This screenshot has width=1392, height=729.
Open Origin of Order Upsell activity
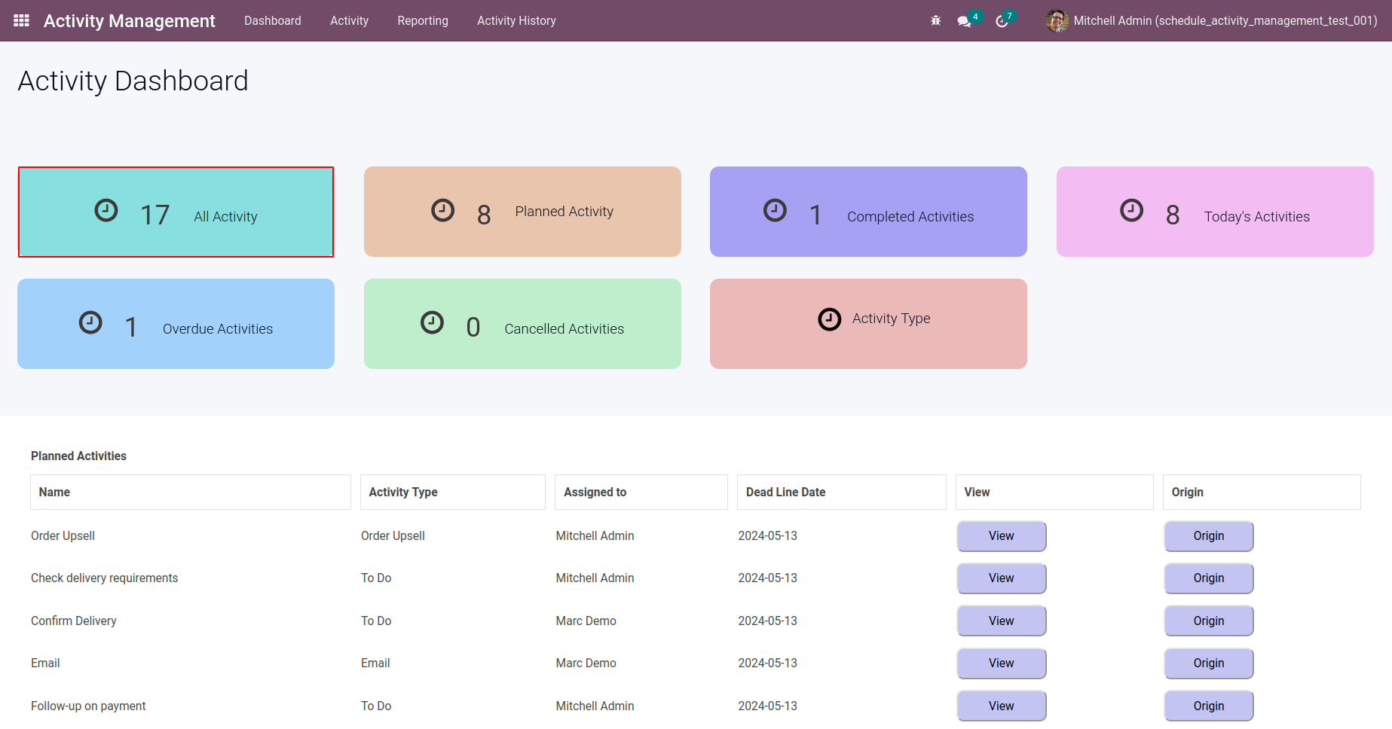click(1209, 536)
